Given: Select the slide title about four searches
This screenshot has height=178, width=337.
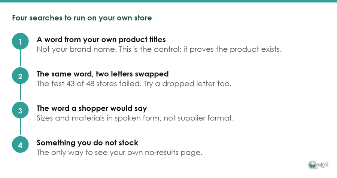Looking at the screenshot, I should (x=82, y=18).
